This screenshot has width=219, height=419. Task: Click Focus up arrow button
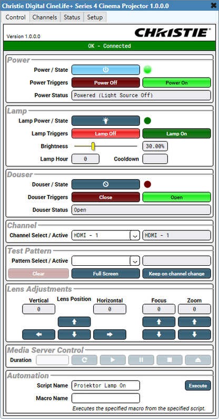pyautogui.click(x=159, y=322)
